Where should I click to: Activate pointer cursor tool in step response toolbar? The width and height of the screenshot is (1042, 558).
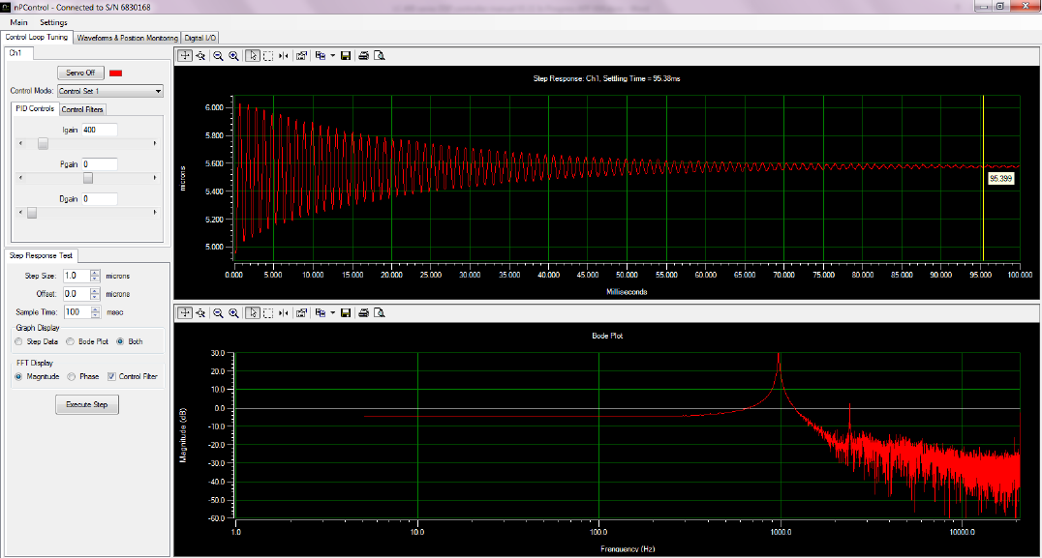252,56
